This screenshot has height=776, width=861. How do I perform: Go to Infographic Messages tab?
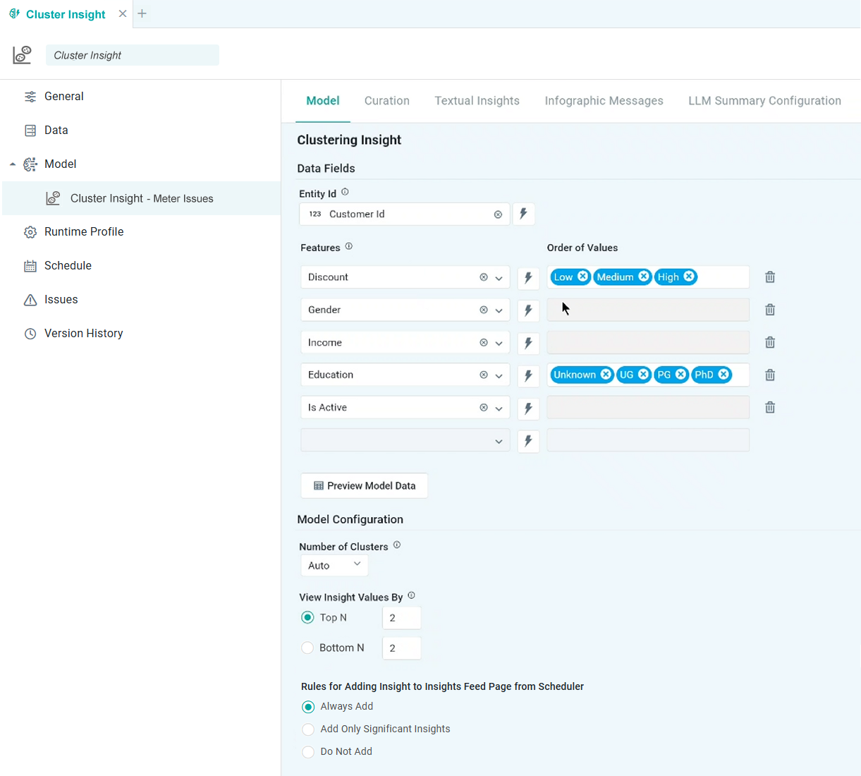[604, 101]
